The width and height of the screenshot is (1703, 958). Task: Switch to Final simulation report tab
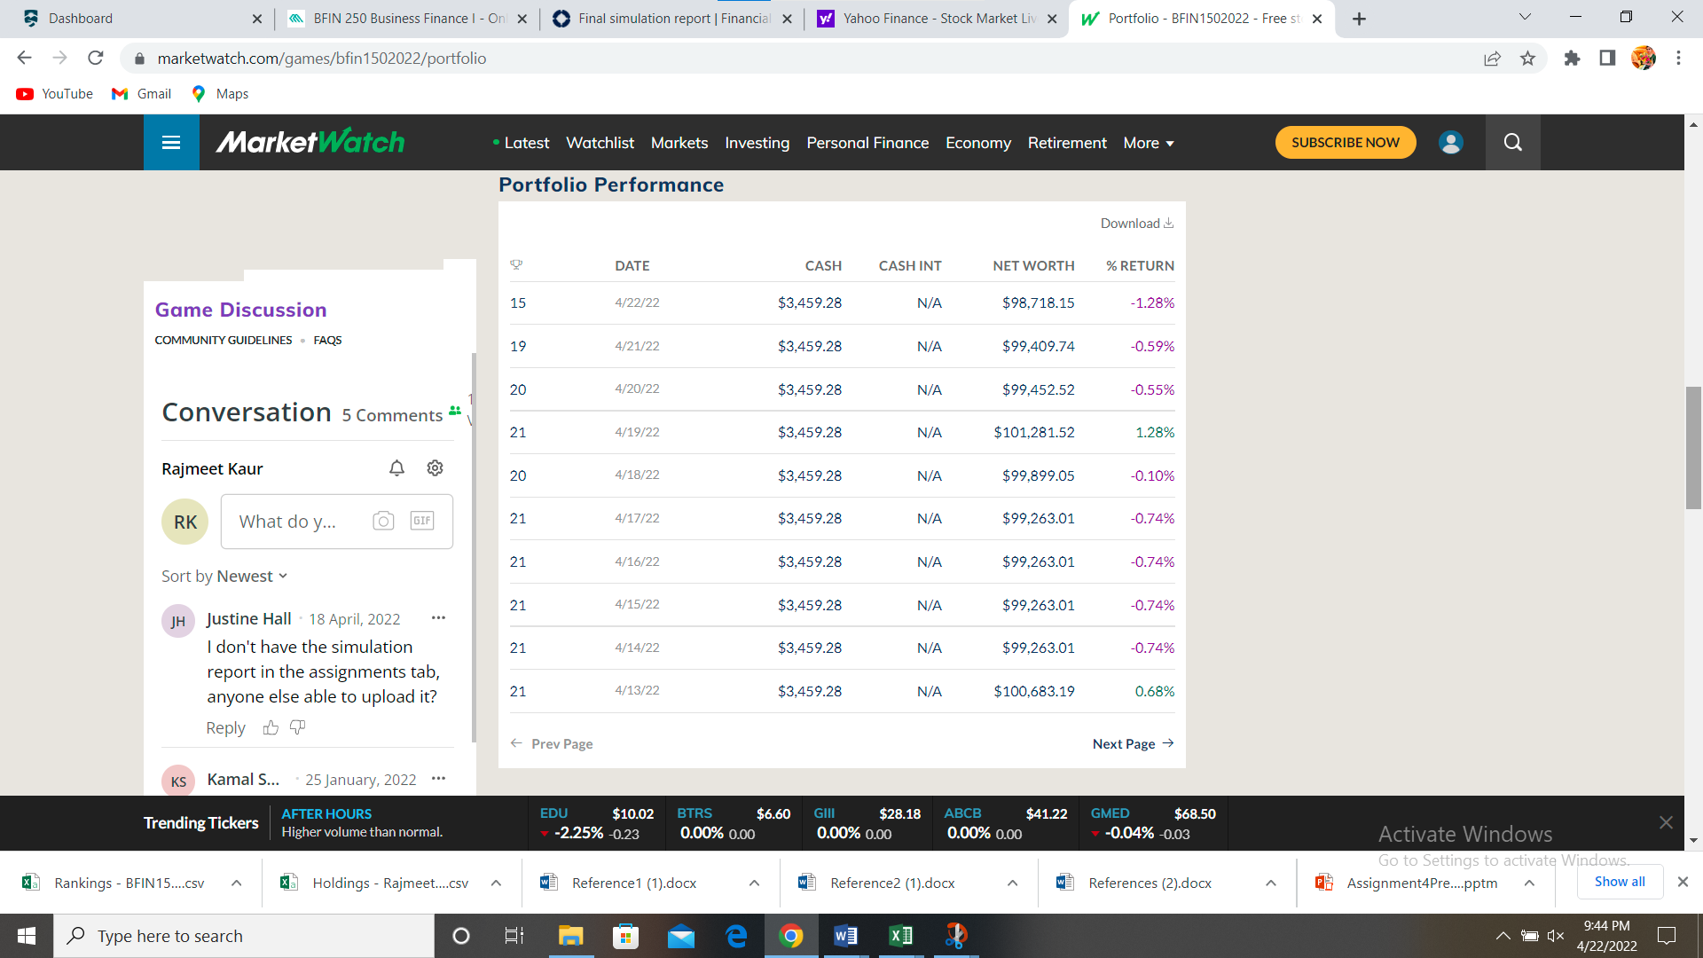673,19
